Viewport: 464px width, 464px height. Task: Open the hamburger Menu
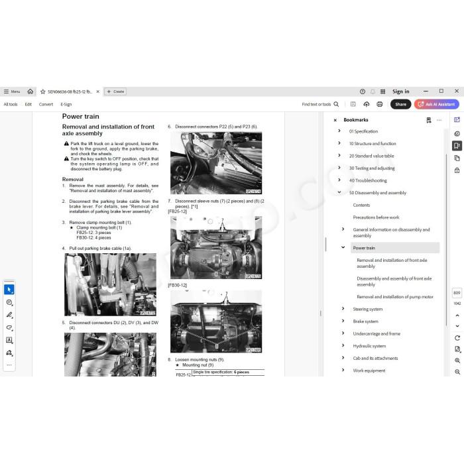click(x=12, y=91)
